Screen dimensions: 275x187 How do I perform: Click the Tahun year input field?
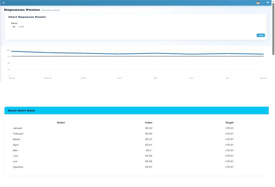pos(75,27)
